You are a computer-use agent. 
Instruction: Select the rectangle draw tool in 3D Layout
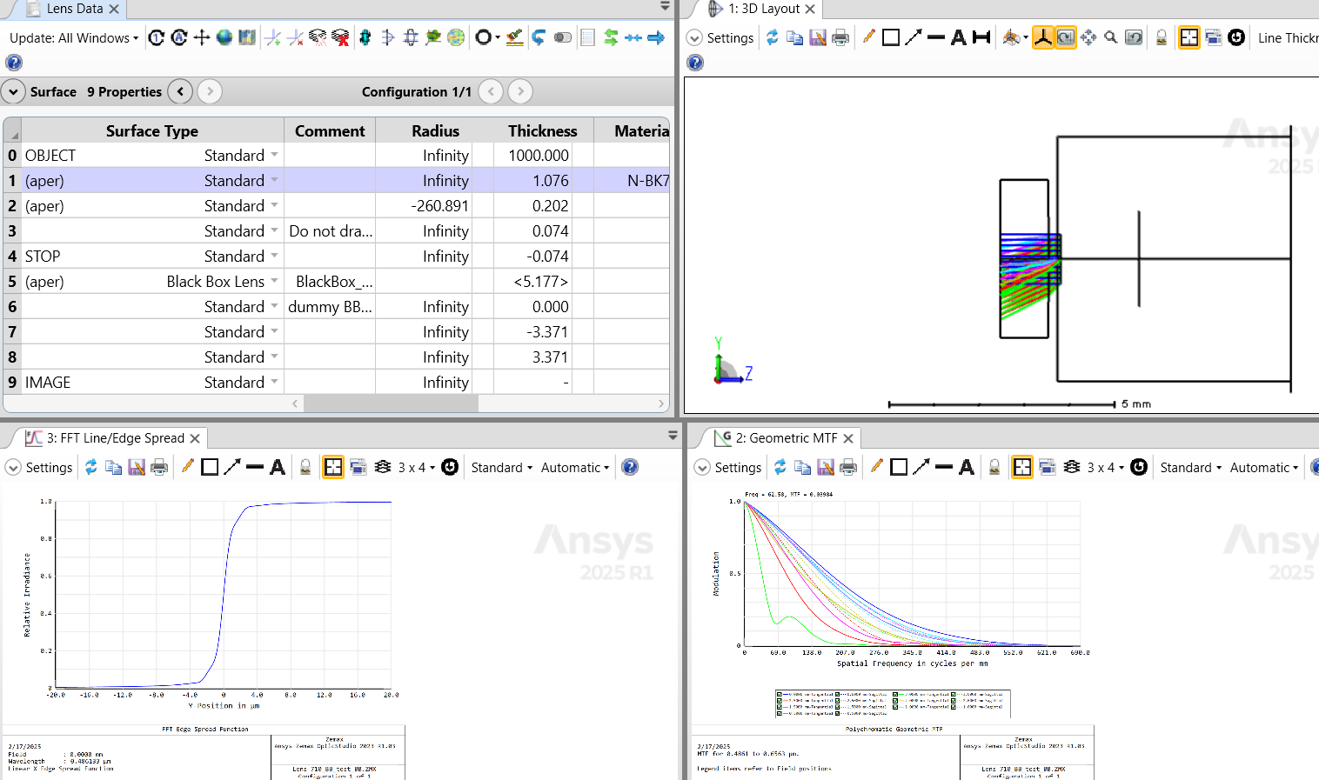(x=891, y=37)
